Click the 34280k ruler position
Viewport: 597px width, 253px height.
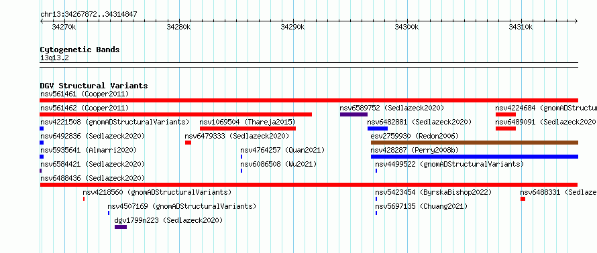pyautogui.click(x=179, y=27)
